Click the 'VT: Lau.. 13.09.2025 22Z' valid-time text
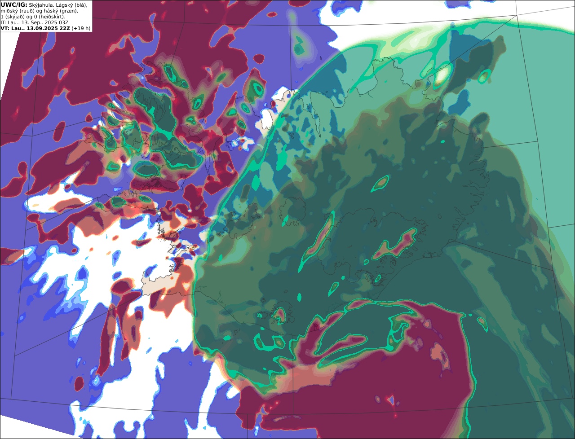Image resolution: width=575 pixels, height=439 pixels. pyautogui.click(x=35, y=28)
